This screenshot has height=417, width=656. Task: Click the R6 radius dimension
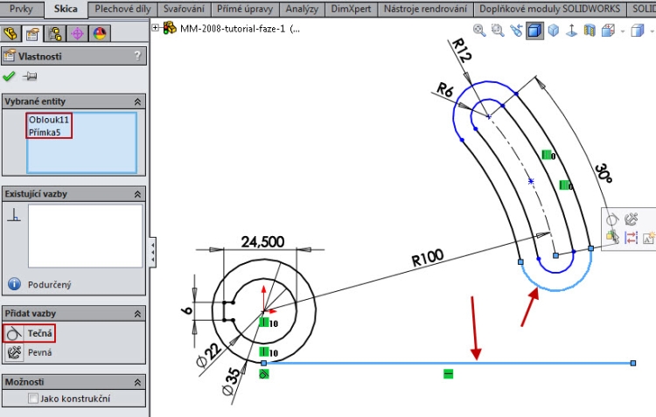[x=444, y=89]
